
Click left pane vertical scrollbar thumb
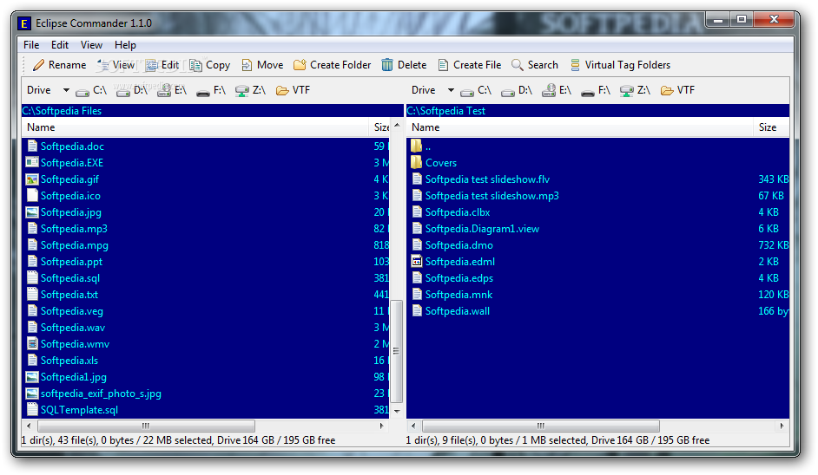pos(397,351)
